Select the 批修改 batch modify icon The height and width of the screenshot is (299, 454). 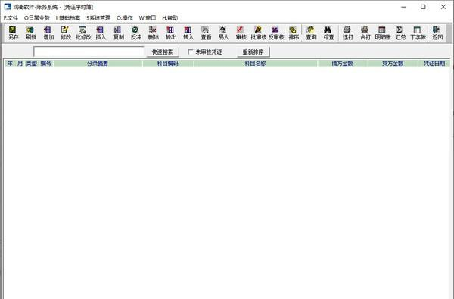83,33
